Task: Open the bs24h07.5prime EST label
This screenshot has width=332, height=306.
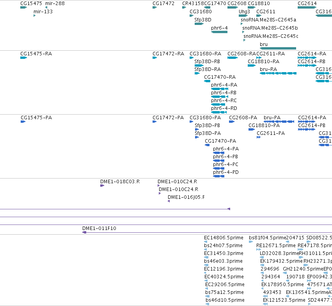Action: tap(223, 246)
